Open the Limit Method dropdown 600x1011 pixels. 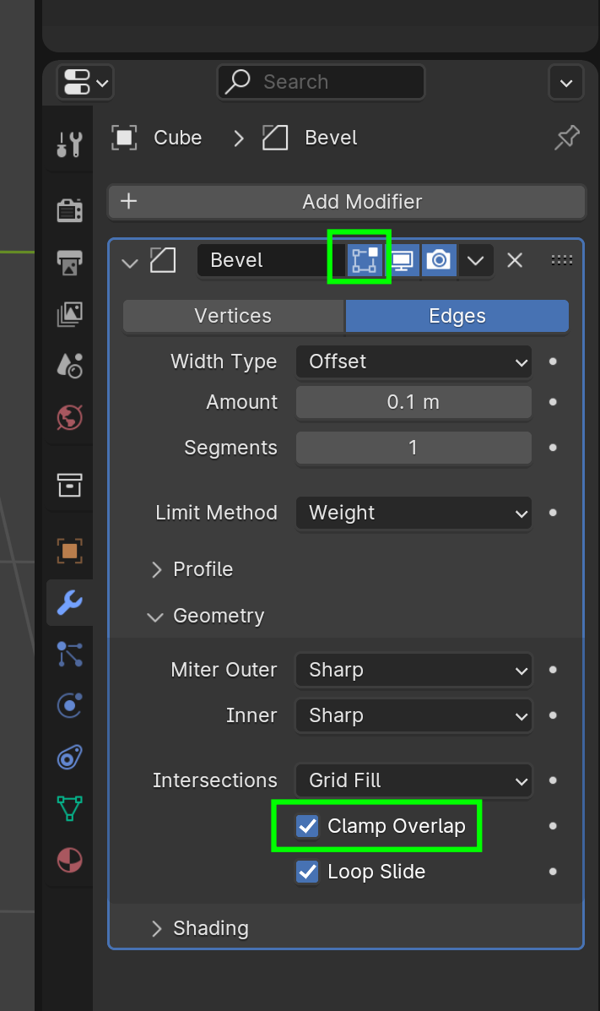[x=413, y=513]
